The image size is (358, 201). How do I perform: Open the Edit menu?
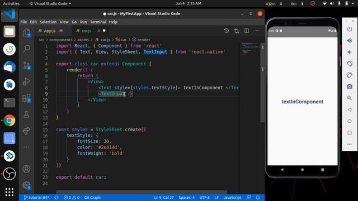pyautogui.click(x=33, y=22)
